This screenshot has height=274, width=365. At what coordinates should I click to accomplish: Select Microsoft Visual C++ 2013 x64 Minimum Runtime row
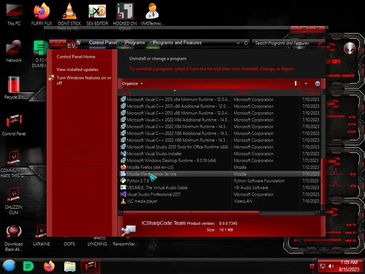point(220,99)
